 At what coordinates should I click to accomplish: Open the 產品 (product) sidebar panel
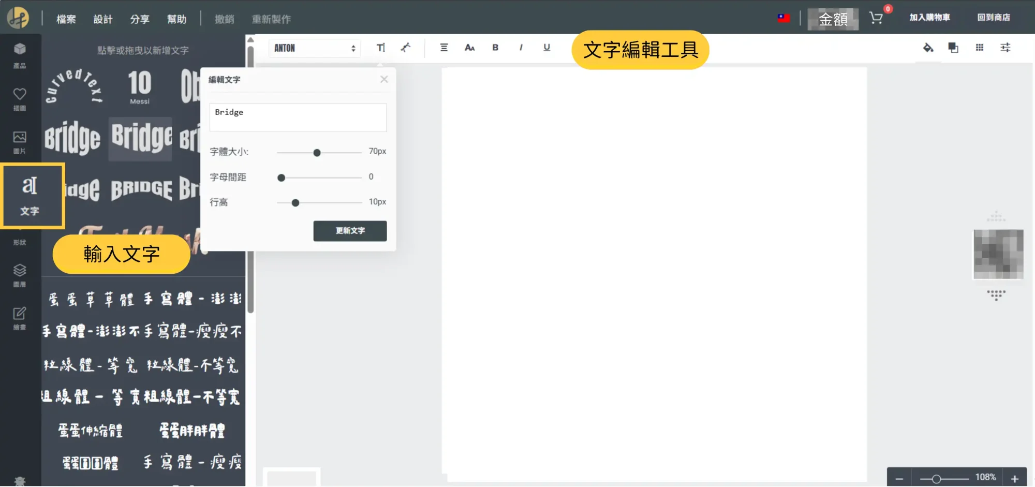pyautogui.click(x=20, y=55)
